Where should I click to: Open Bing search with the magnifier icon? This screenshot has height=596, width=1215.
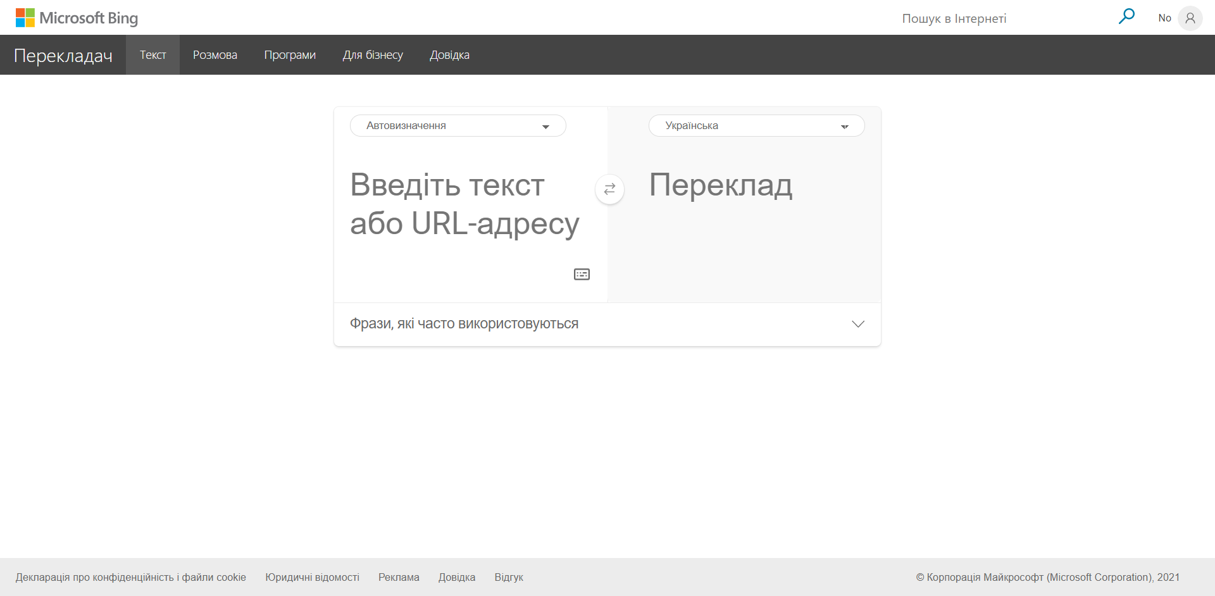(x=1127, y=17)
